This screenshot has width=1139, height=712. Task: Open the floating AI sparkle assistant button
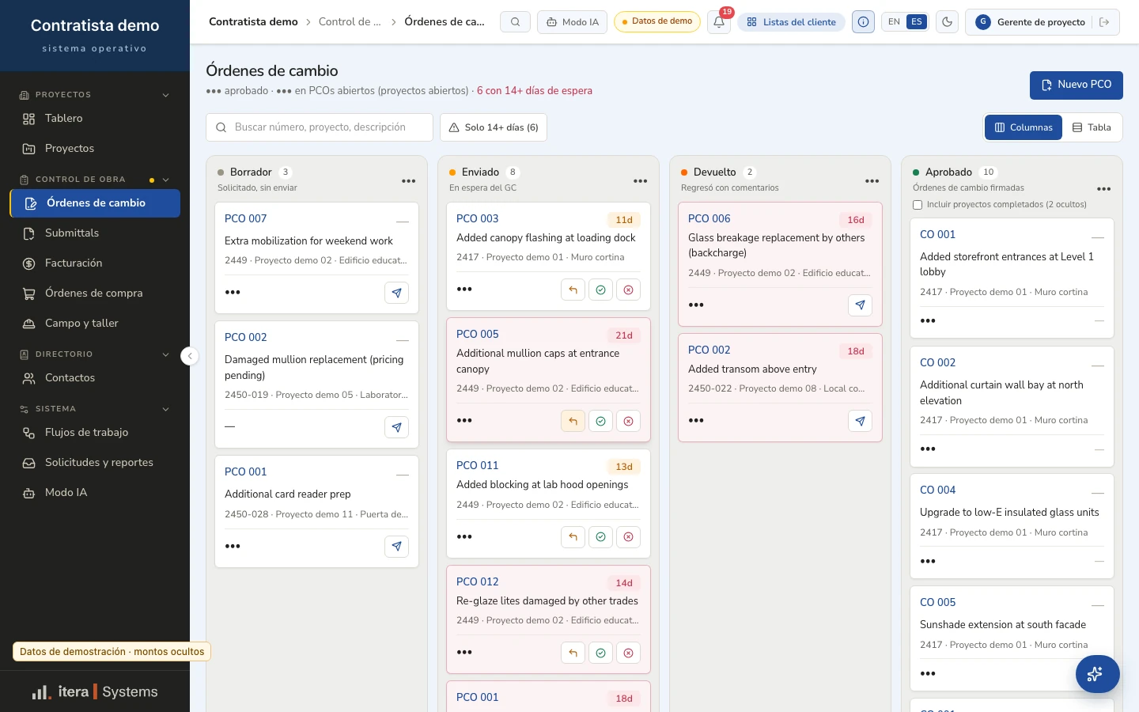1097,674
